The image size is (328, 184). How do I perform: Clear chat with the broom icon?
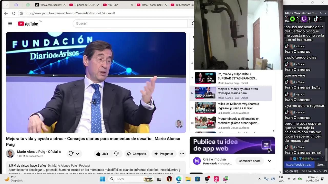click(312, 159)
